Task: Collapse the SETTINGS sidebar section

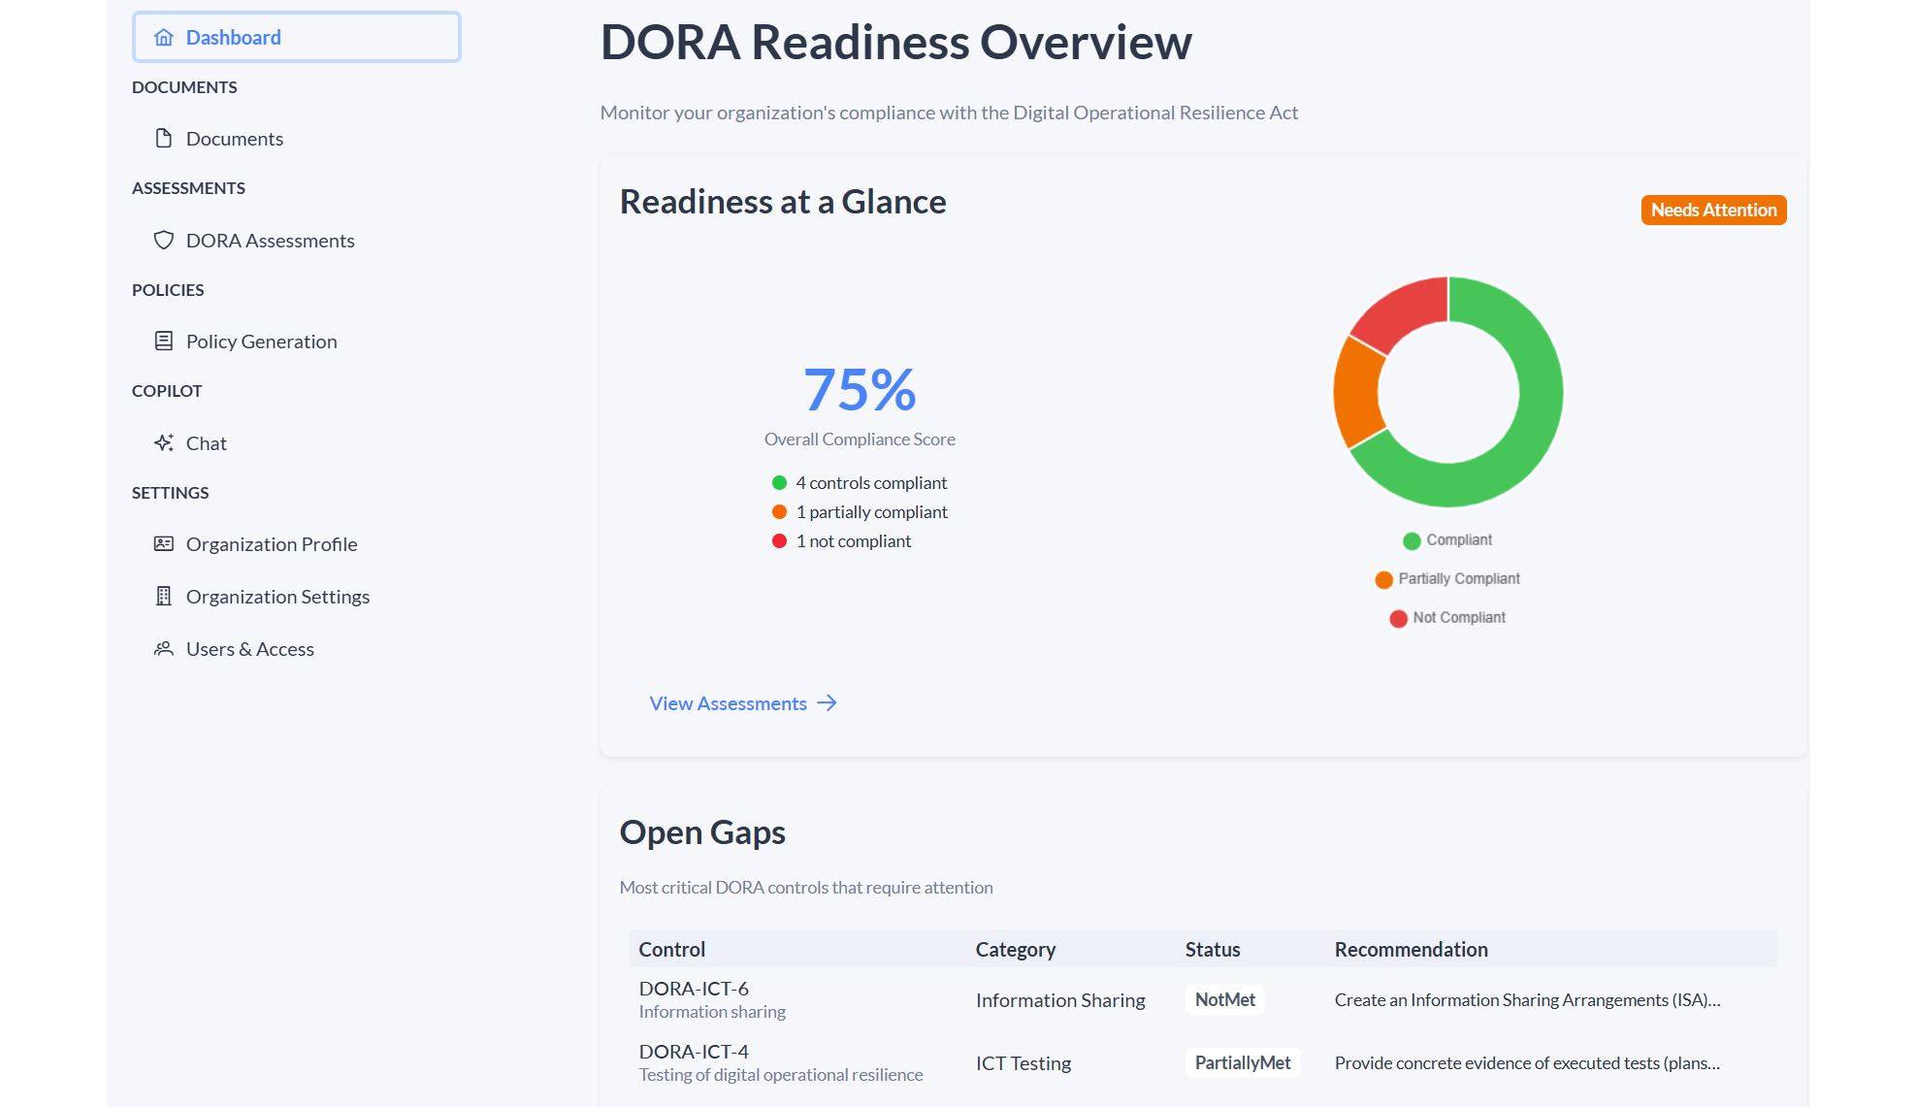Action: click(x=170, y=492)
